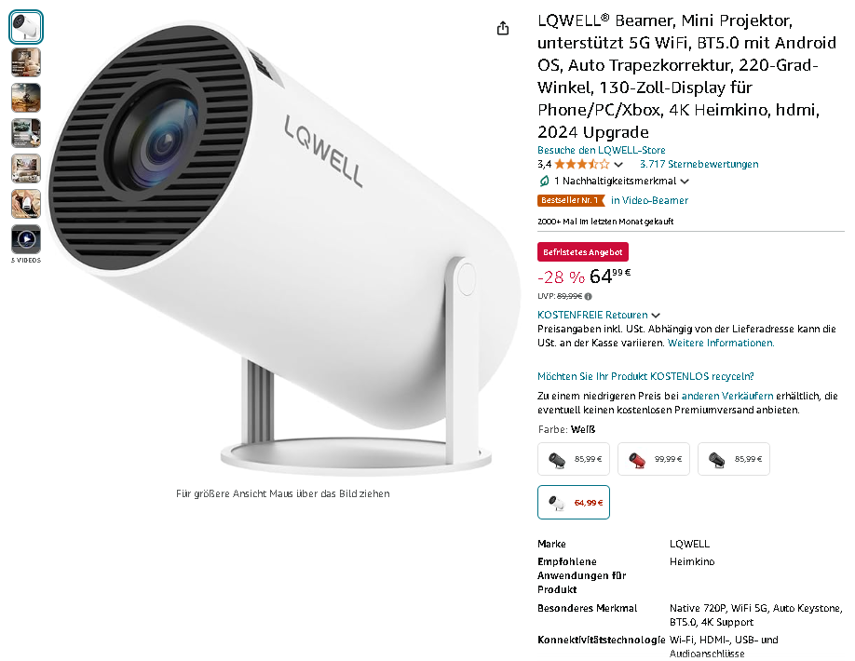This screenshot has height=661, width=855.
Task: Open the info icon next to the UVP price
Action: [589, 296]
